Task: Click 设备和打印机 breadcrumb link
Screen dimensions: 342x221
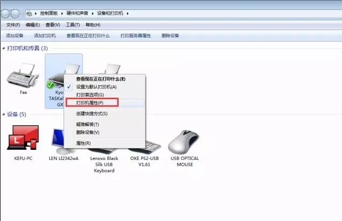Action: click(110, 13)
